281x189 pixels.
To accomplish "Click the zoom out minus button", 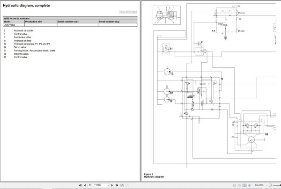I will click(x=270, y=185).
